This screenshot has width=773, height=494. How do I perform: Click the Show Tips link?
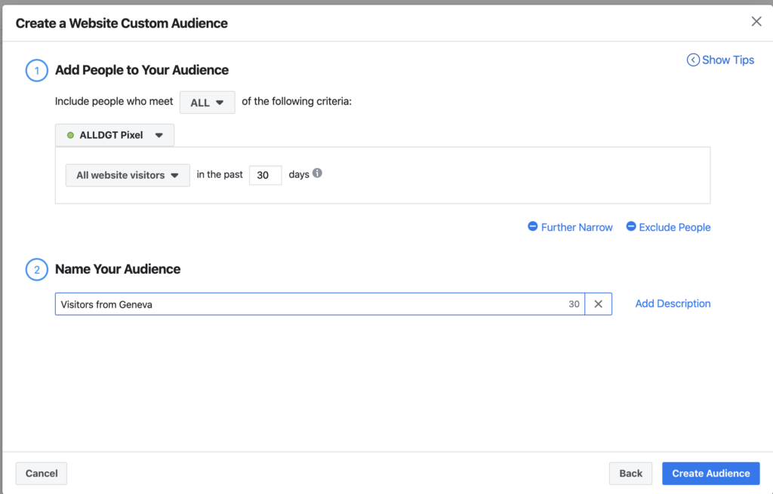720,60
